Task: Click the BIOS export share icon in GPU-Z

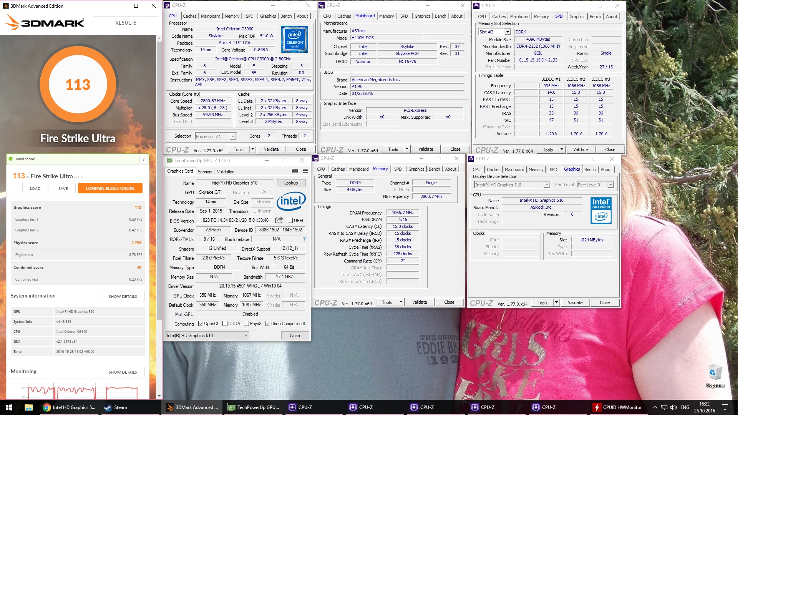Action: (x=279, y=220)
